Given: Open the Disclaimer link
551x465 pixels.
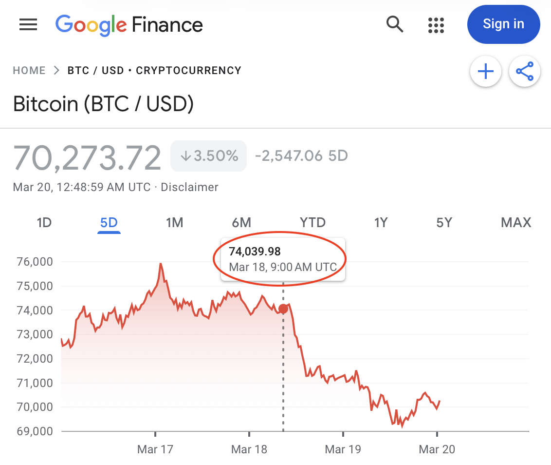Looking at the screenshot, I should (x=189, y=187).
